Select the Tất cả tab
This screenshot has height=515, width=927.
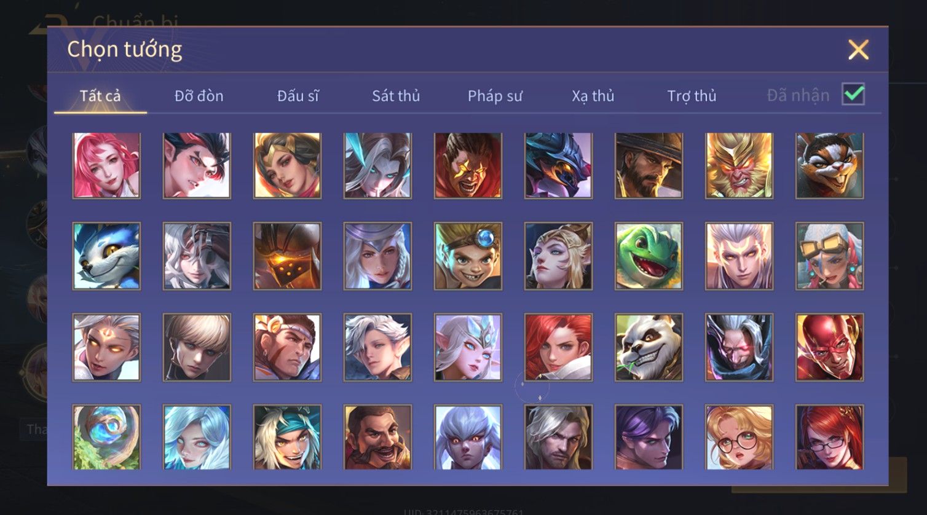click(100, 96)
